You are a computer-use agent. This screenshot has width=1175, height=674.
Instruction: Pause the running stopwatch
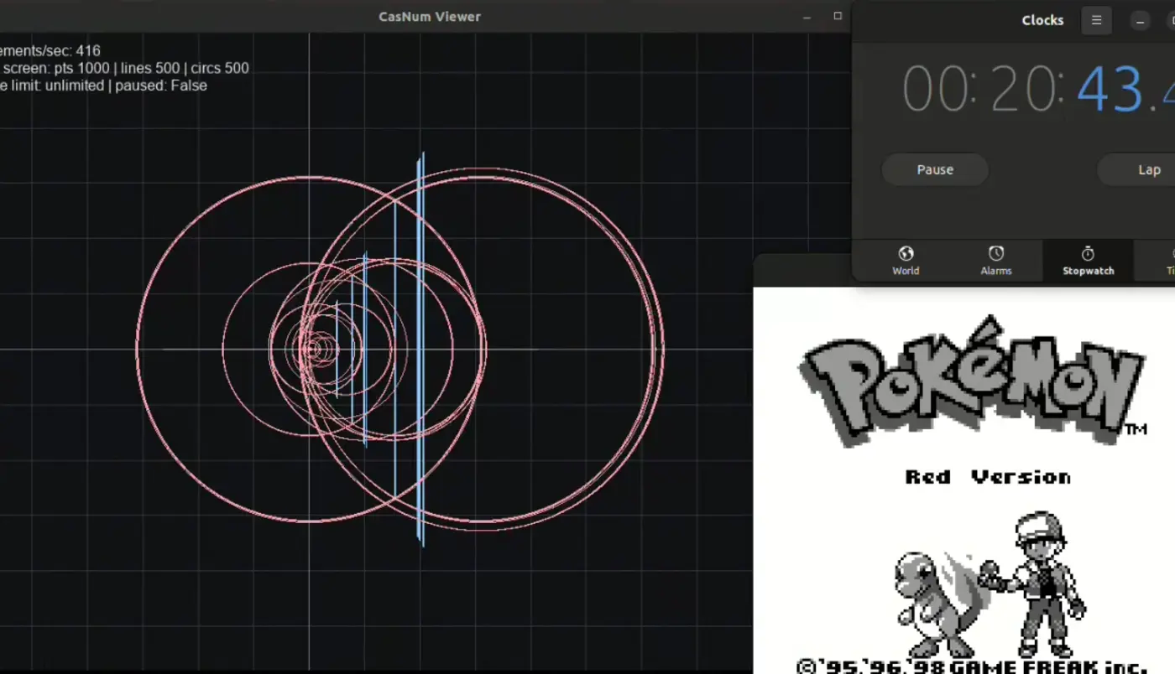pyautogui.click(x=934, y=169)
